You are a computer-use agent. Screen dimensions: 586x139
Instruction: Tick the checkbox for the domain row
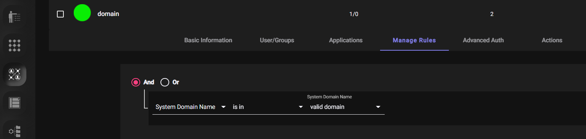click(60, 14)
